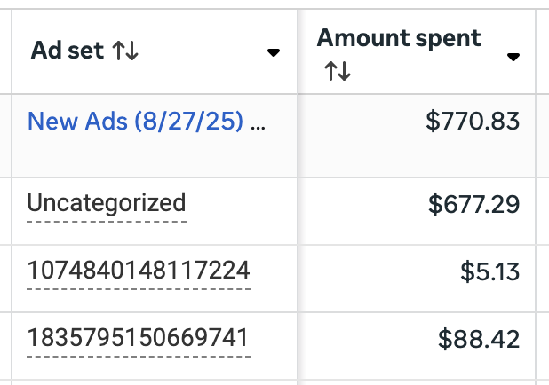This screenshot has width=549, height=385.
Task: Select the Uncategorized ad set label
Action: [107, 203]
